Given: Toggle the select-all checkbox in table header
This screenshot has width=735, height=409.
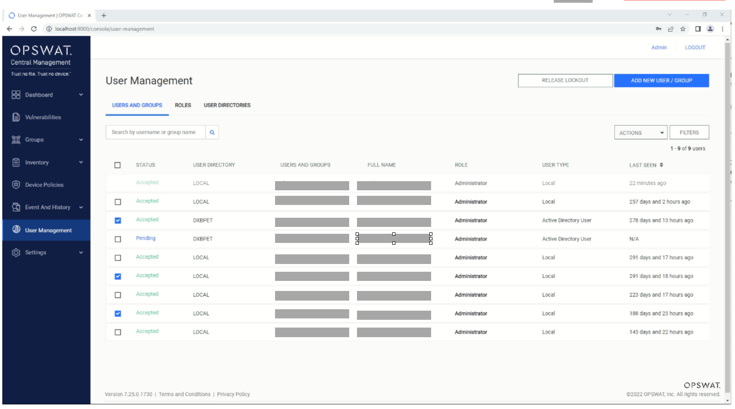Looking at the screenshot, I should [x=118, y=165].
